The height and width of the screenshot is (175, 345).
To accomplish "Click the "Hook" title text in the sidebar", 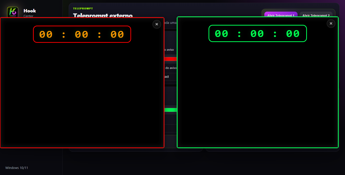I will click(x=30, y=11).
